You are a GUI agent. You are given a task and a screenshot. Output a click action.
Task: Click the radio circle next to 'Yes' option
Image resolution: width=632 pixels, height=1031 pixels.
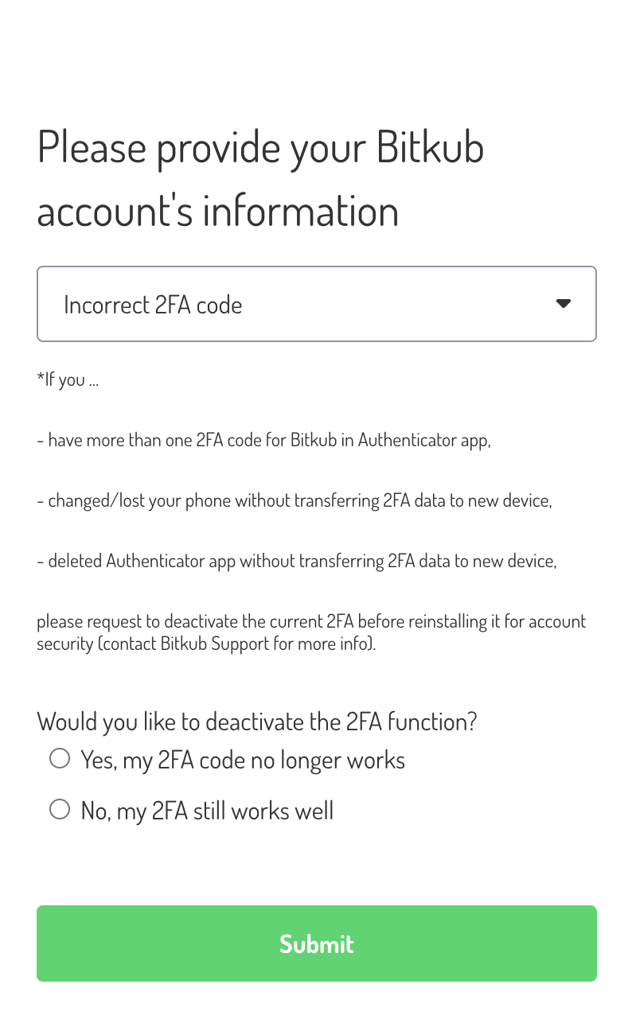pos(60,757)
